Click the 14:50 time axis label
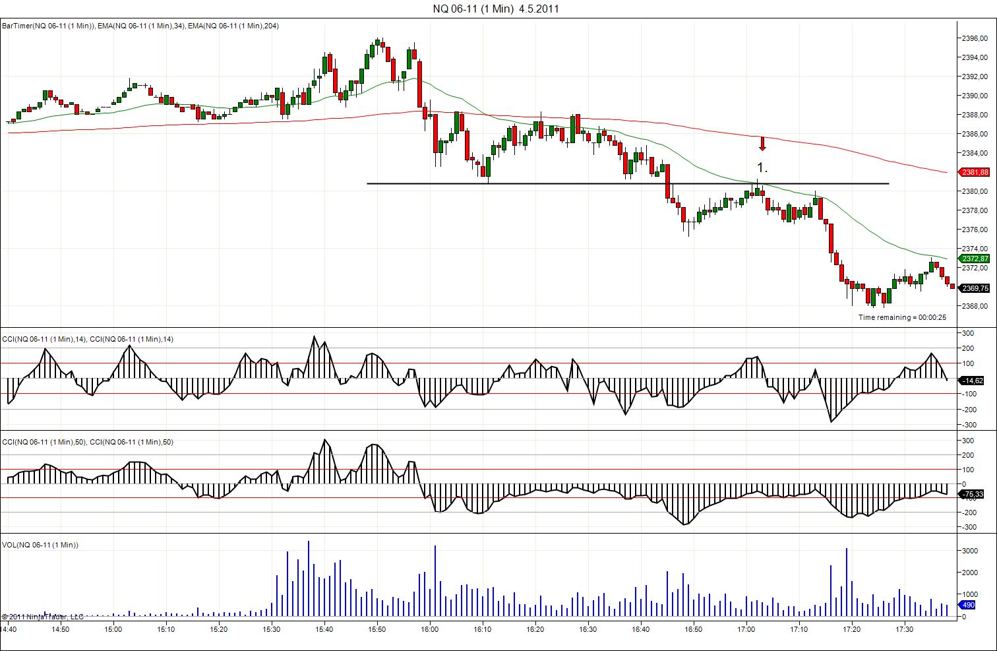This screenshot has width=997, height=651. point(60,629)
